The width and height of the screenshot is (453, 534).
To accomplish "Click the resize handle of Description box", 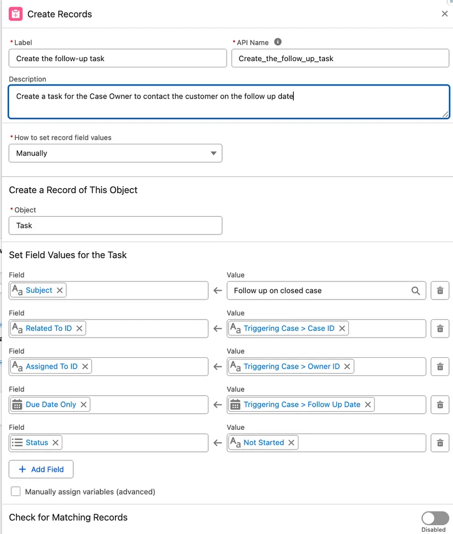I will click(446, 114).
